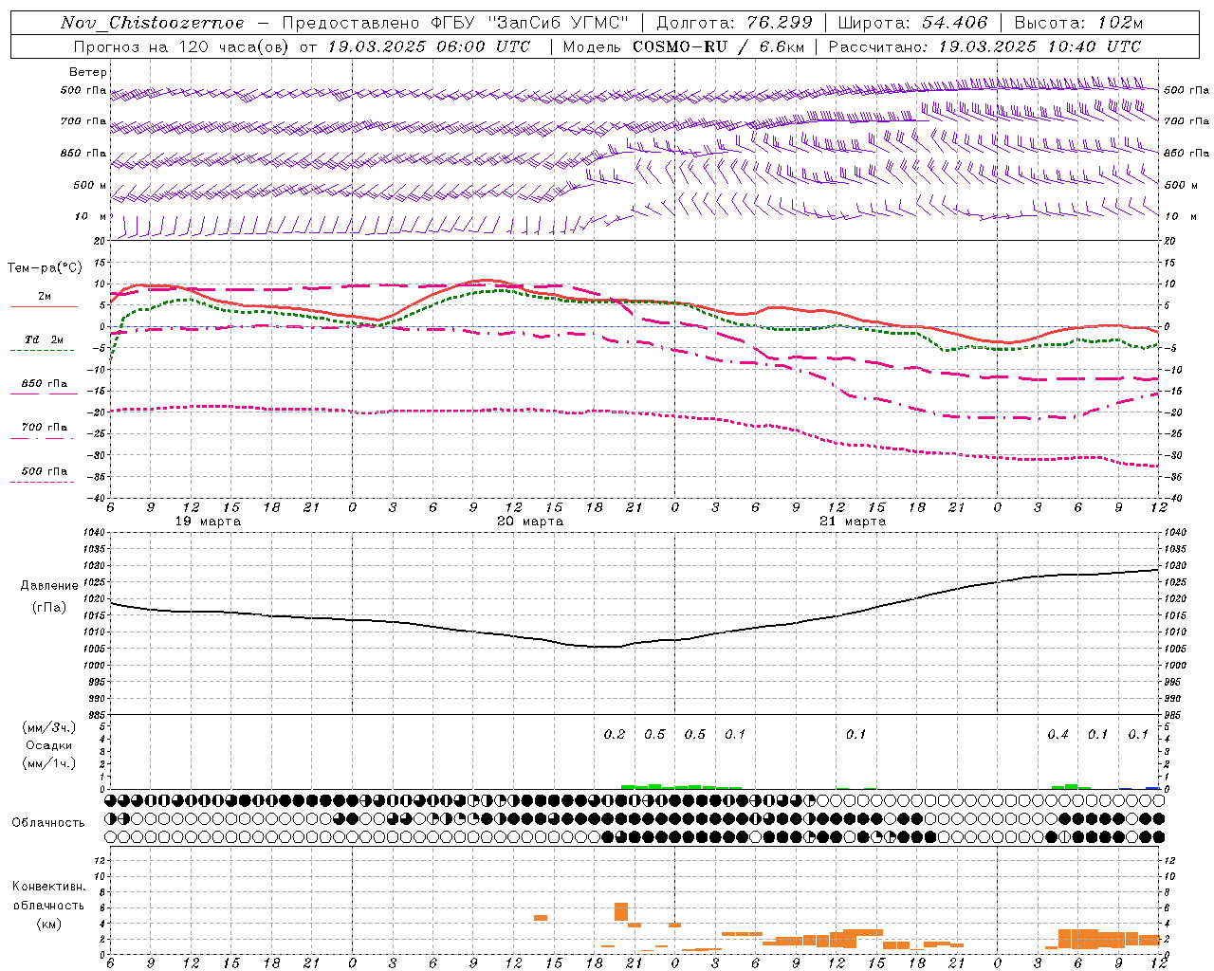Select the forecast start time 19.03.2025 06:00 UTC
This screenshot has width=1214, height=971.
(429, 46)
